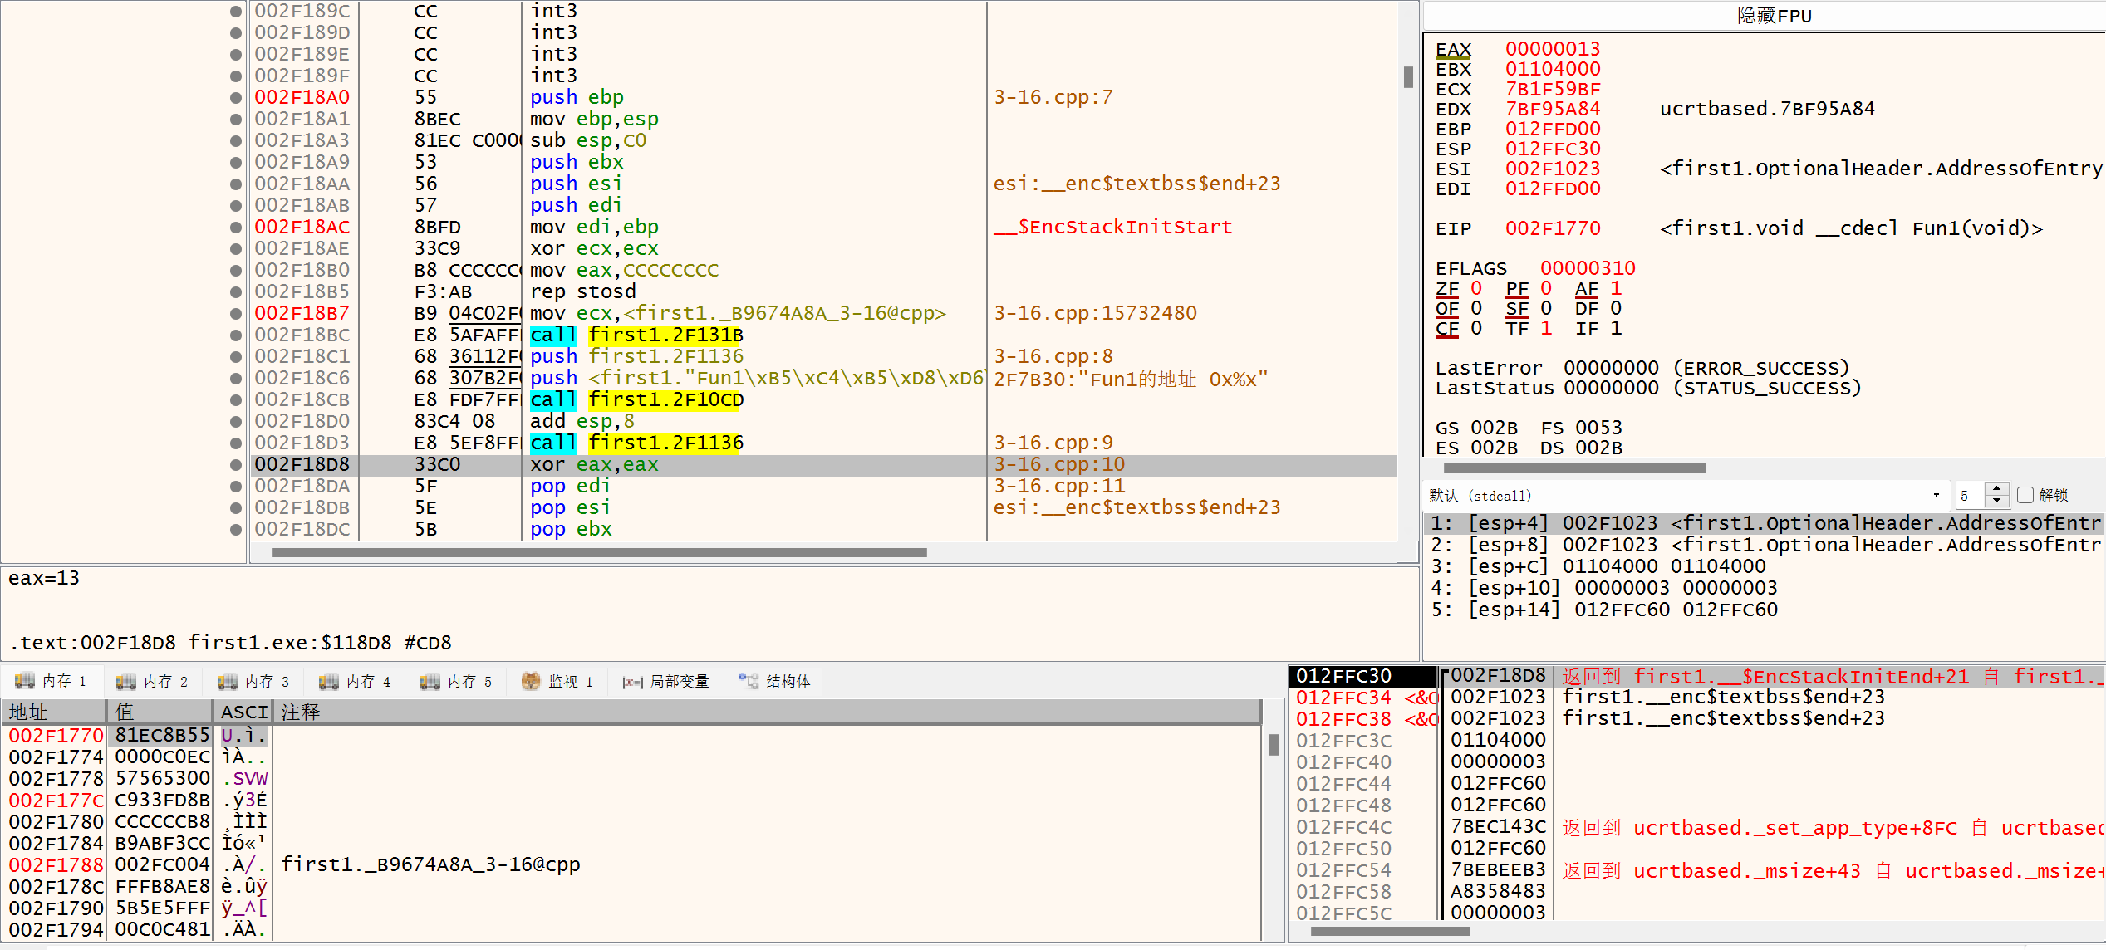Screen dimensions: 2106x950
Task: Click the 隐藏FPU button
Action: tap(1774, 16)
